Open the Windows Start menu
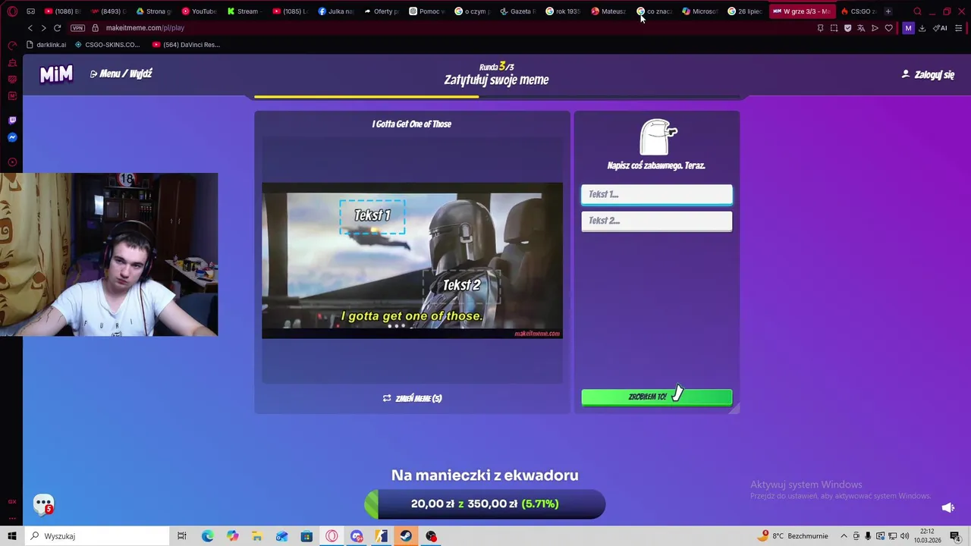Screen dimensions: 971x546 point(12,536)
